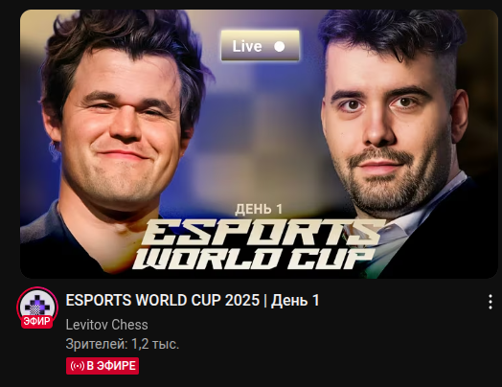Click the white dot on the Live badge

[279, 46]
